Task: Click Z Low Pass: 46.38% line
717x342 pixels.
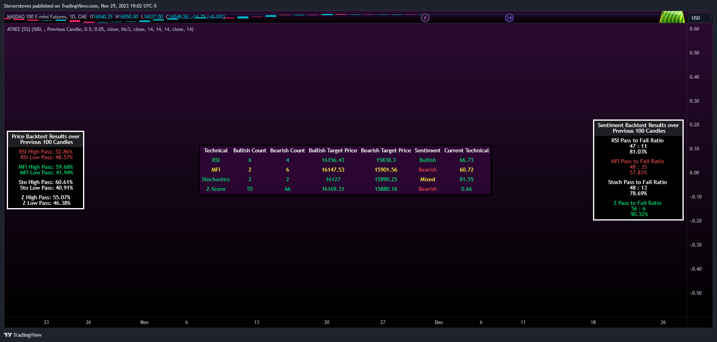Action: coord(47,203)
